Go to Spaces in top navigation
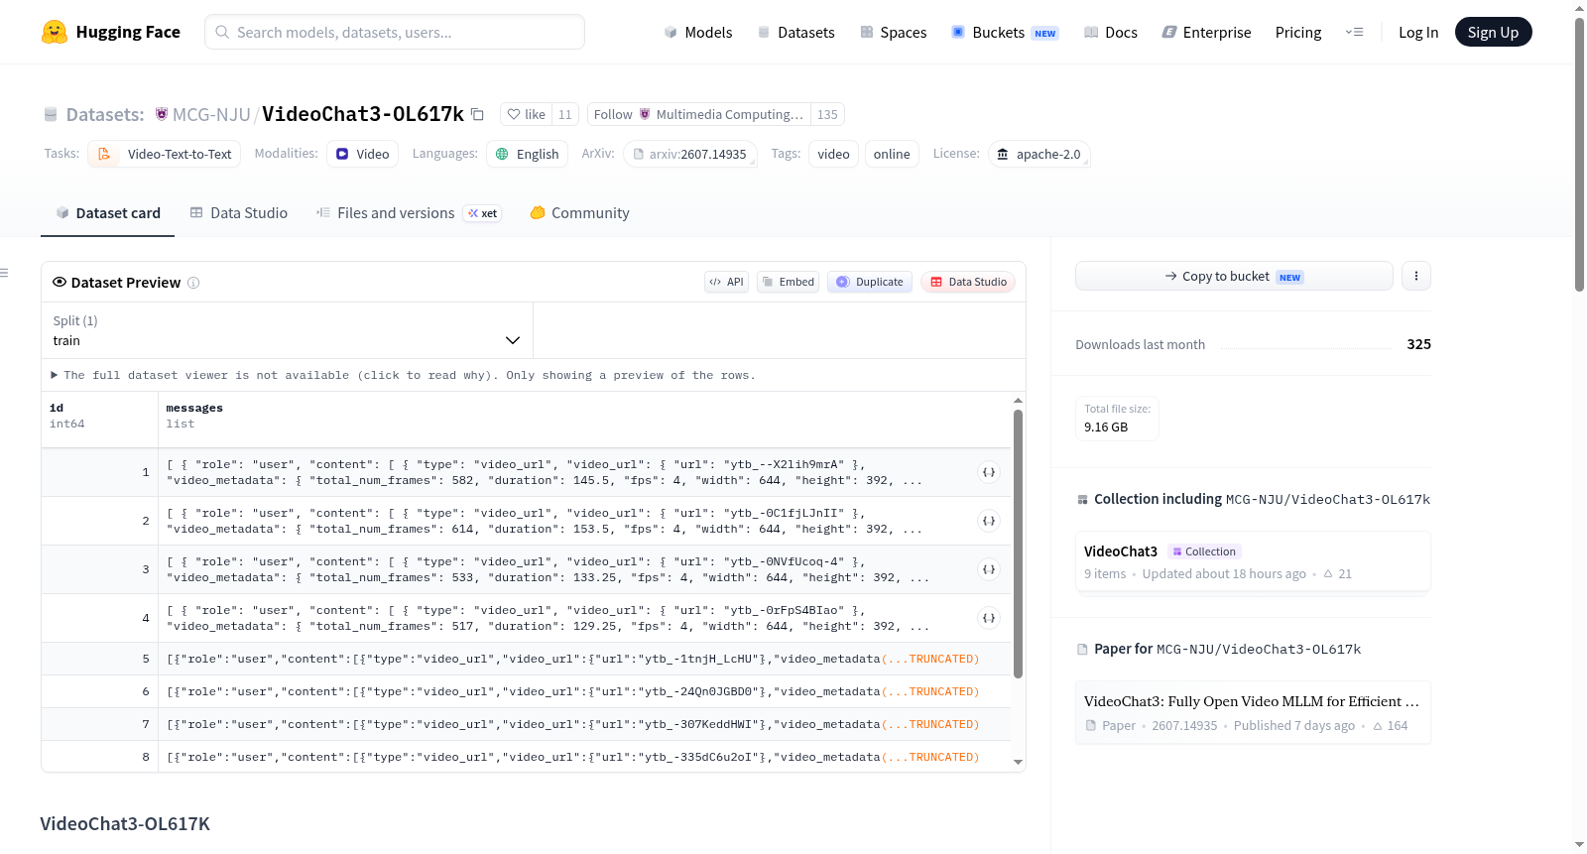Screen dimensions: 1587x854 (x=893, y=32)
